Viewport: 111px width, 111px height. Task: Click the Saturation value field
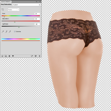click(37, 19)
